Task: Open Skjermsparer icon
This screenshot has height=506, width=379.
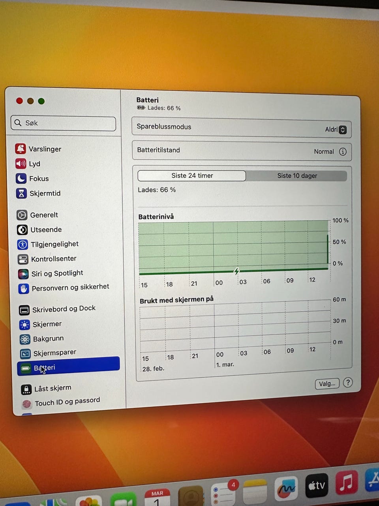Action: (25, 354)
